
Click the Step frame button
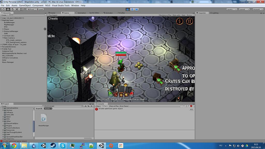pyautogui.click(x=137, y=9)
